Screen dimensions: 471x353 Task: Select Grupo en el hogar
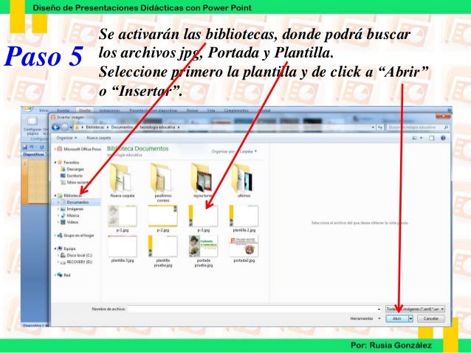pyautogui.click(x=76, y=235)
